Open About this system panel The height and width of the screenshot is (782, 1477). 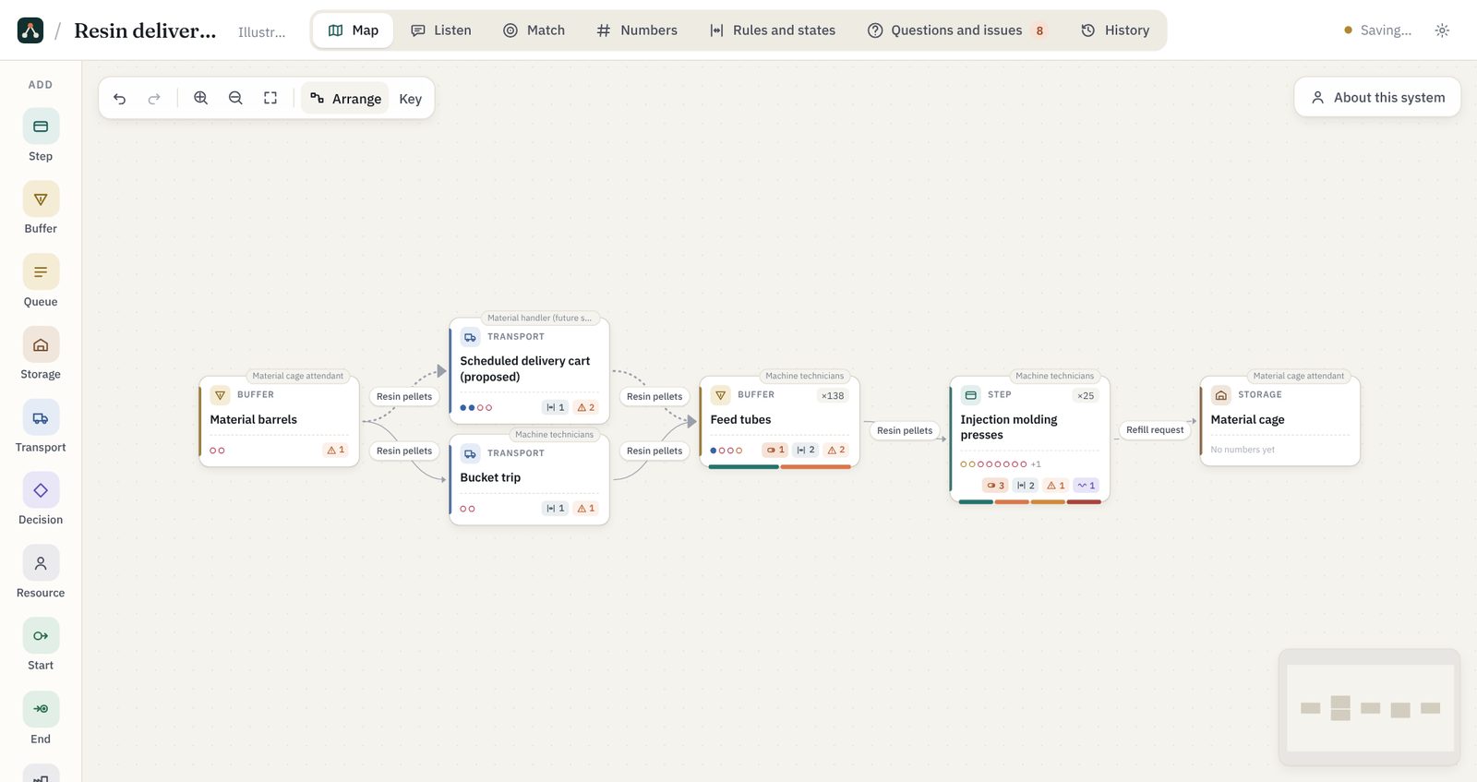point(1377,97)
